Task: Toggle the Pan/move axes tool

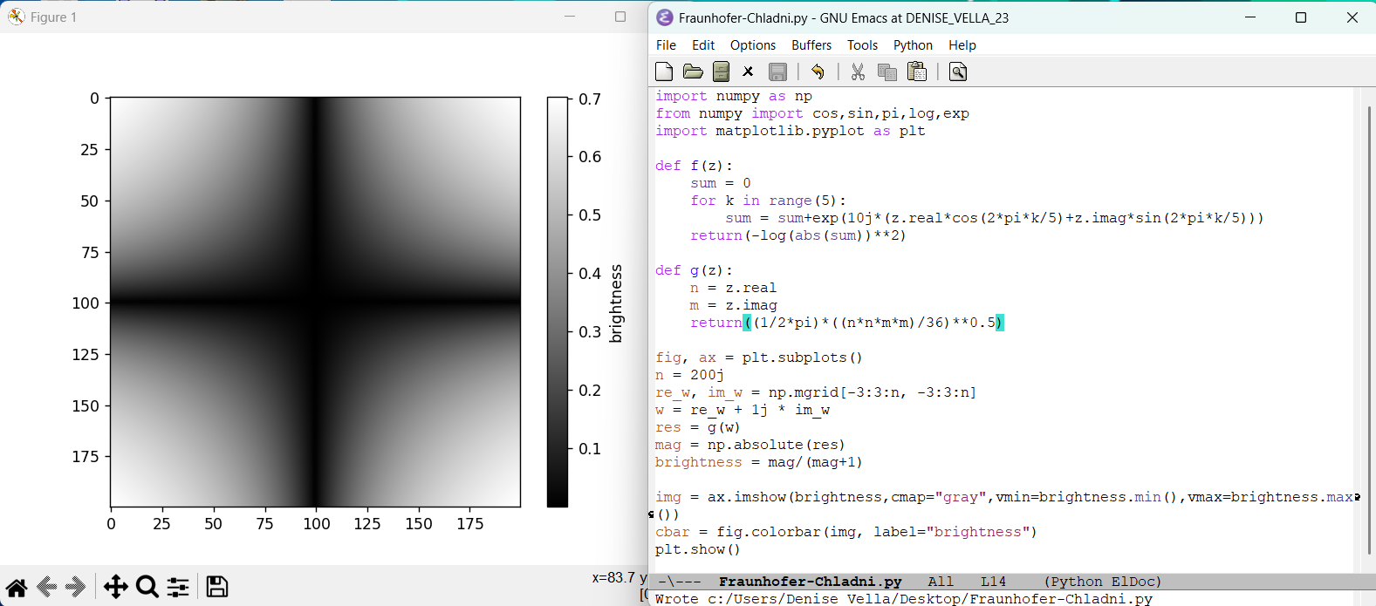Action: [x=115, y=587]
